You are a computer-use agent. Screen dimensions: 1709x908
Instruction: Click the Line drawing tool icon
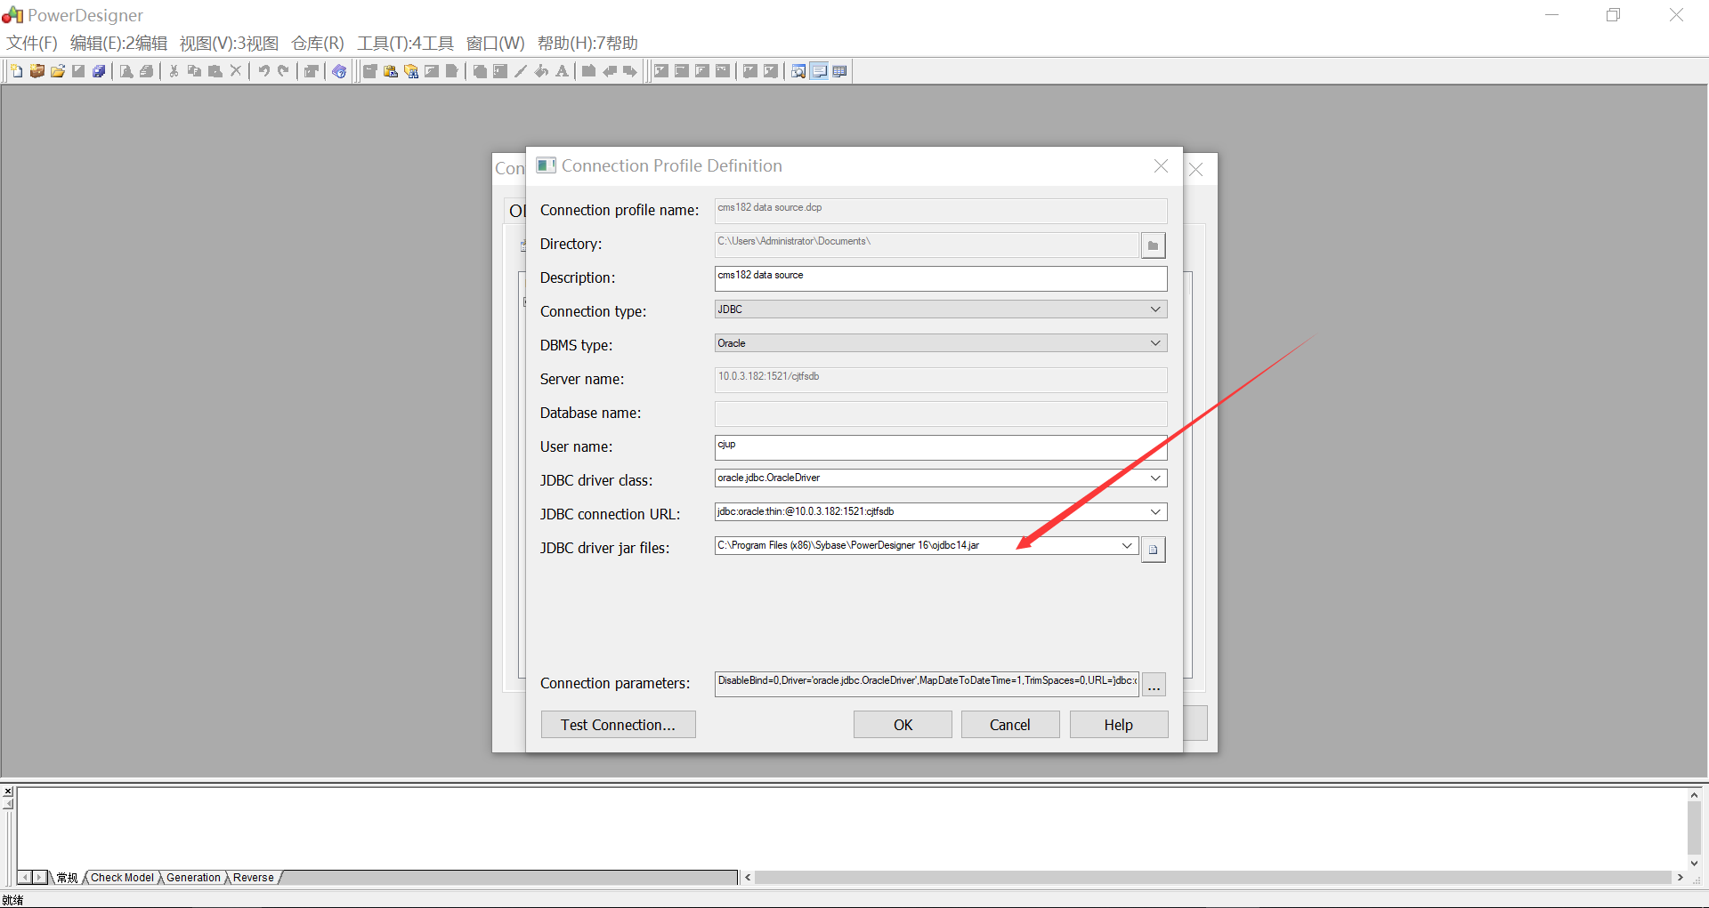point(521,71)
